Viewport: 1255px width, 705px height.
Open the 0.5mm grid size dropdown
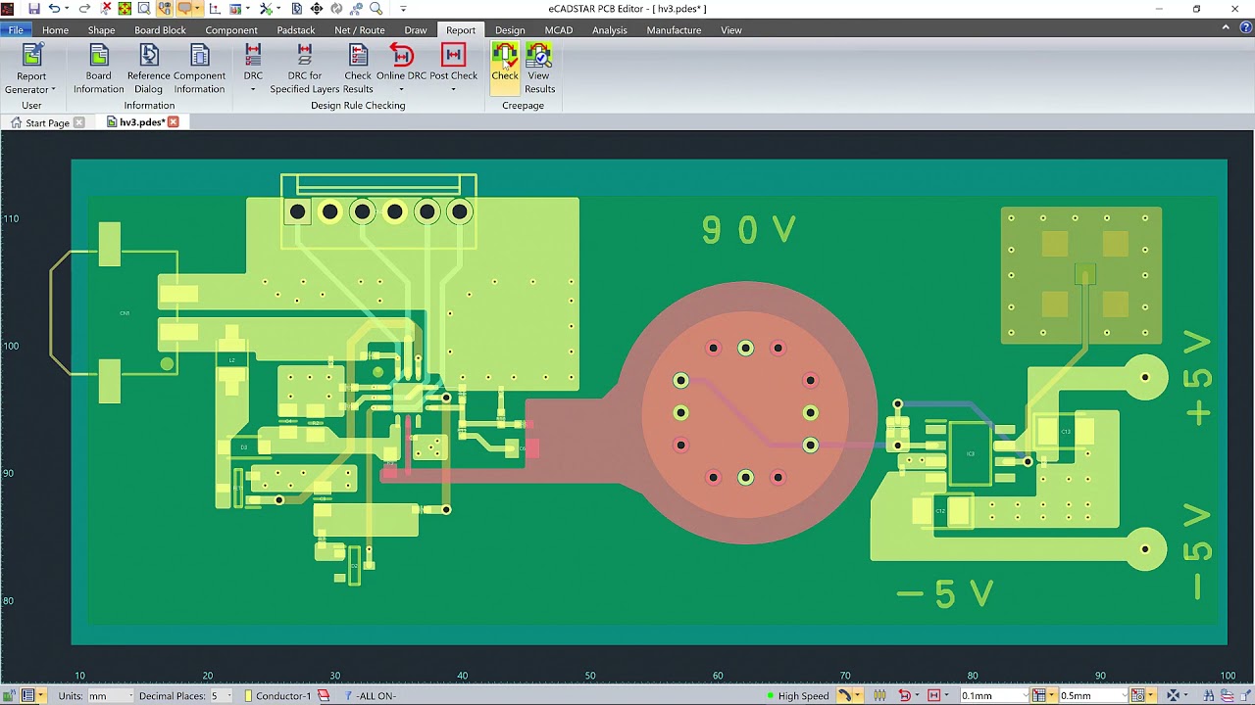point(1125,695)
